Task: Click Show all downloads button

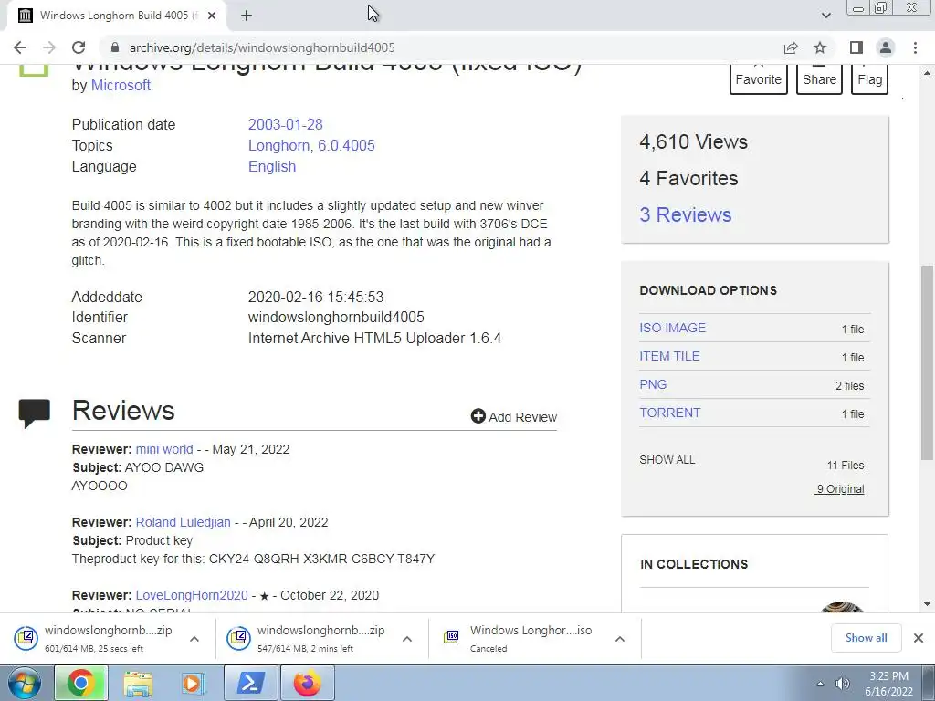Action: pyautogui.click(x=866, y=638)
